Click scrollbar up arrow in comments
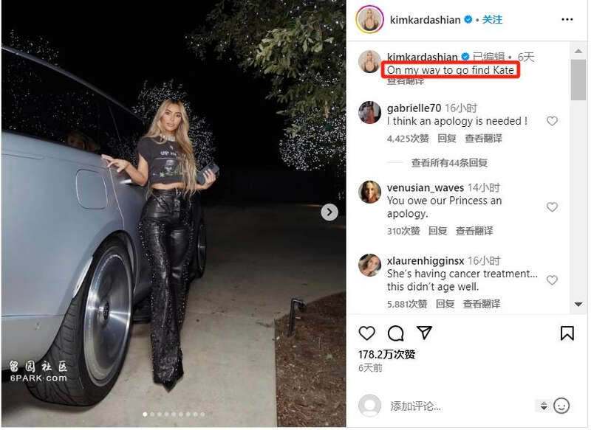 tap(578, 51)
